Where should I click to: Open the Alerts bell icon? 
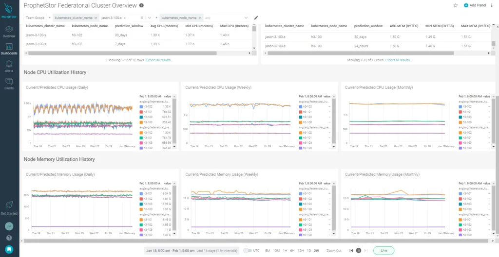pyautogui.click(x=9, y=66)
